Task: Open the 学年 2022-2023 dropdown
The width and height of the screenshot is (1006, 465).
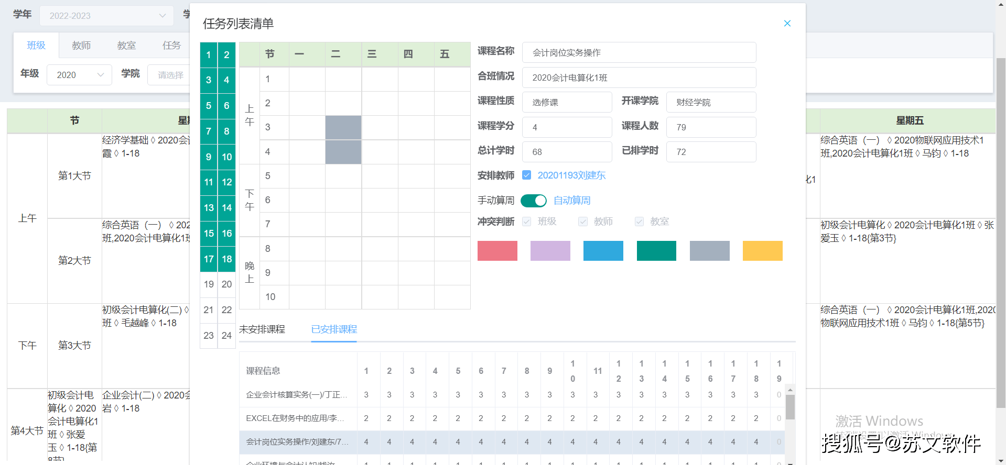Action: (106, 16)
